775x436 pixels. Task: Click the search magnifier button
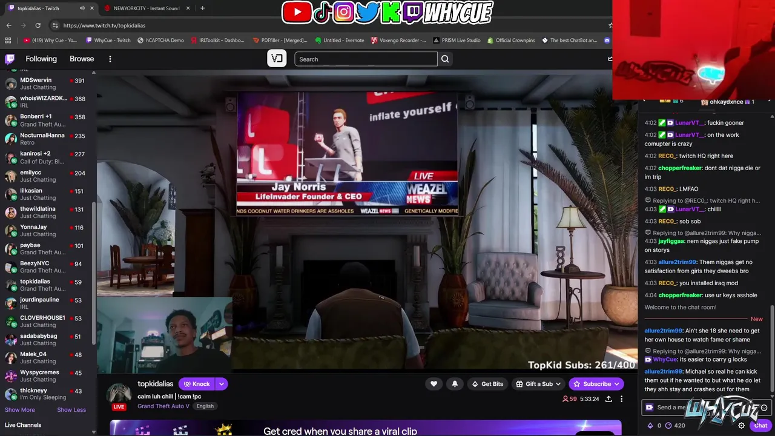coord(445,59)
